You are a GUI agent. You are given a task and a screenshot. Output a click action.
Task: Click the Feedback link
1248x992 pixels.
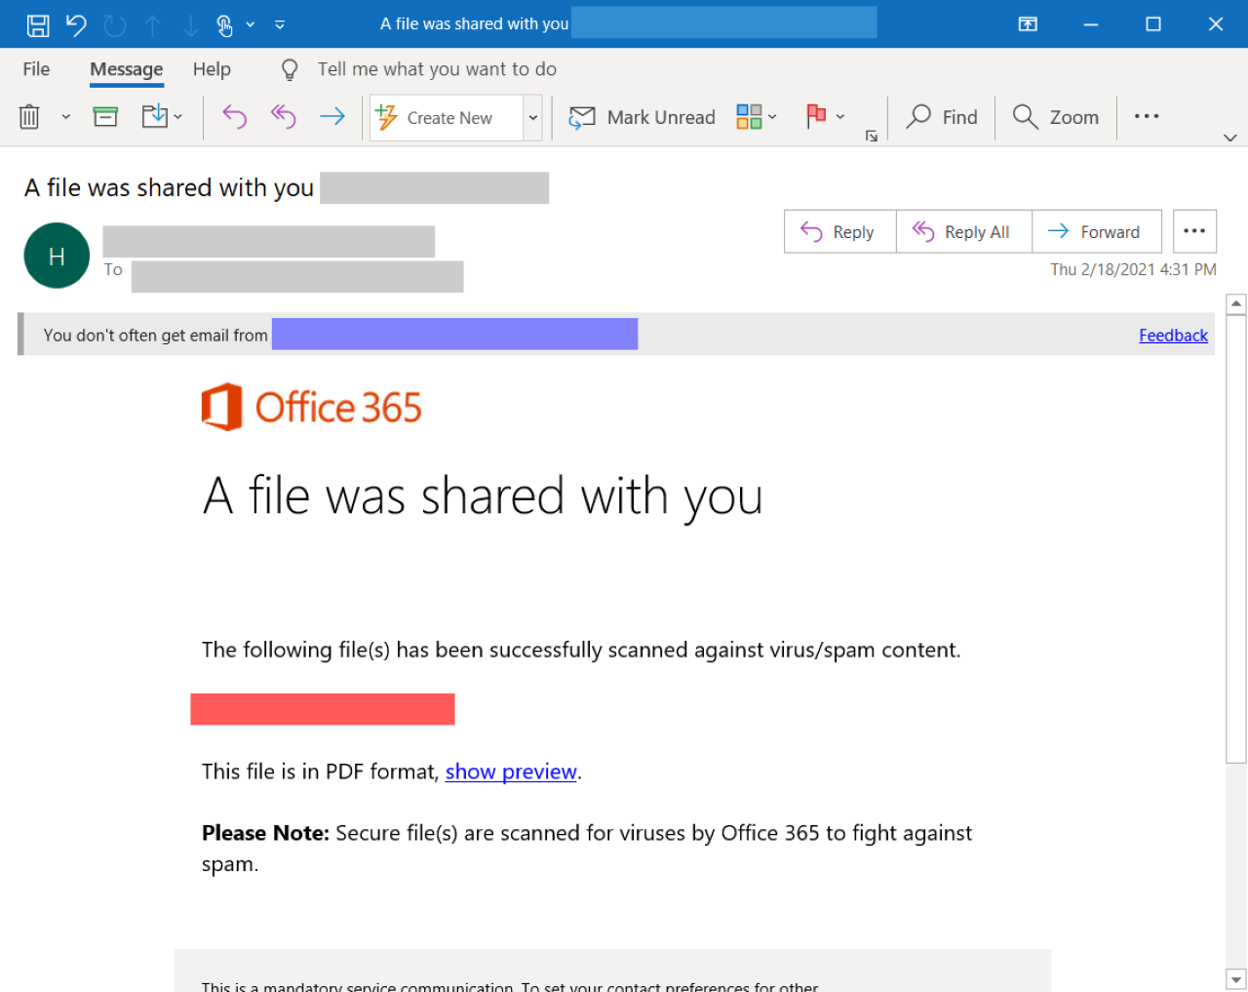coord(1173,336)
